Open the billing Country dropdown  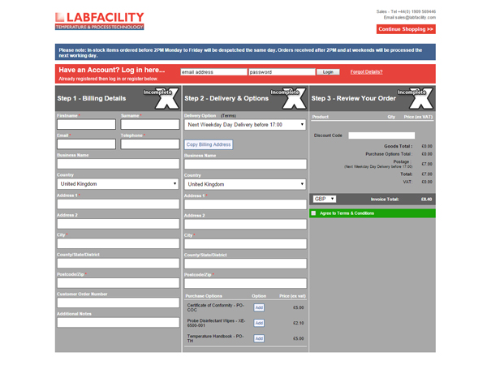118,184
